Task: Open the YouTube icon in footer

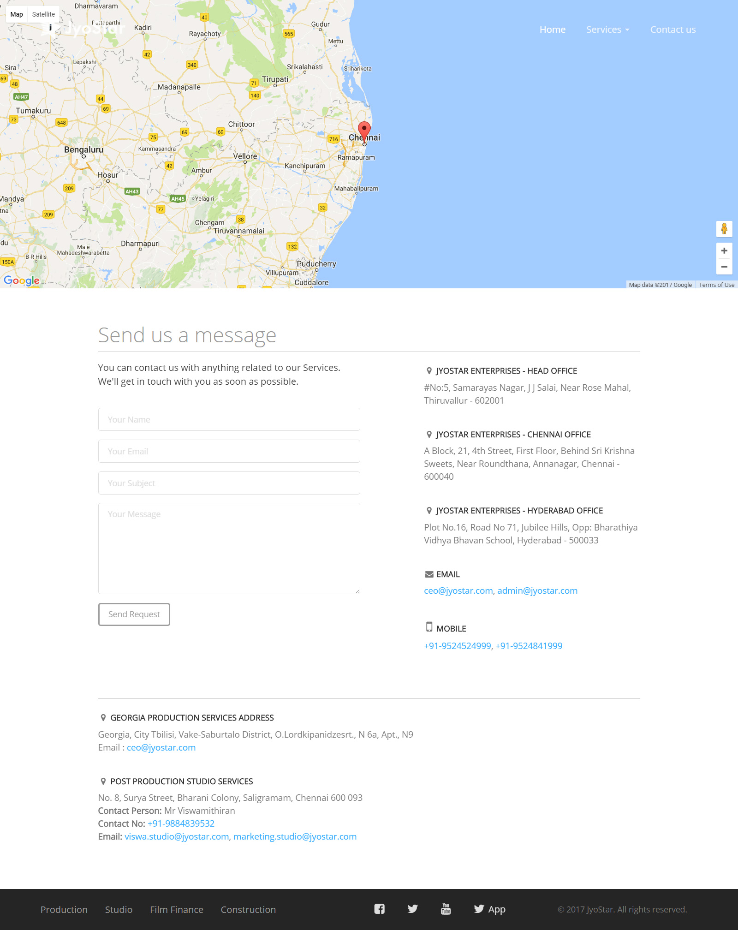Action: coord(446,909)
